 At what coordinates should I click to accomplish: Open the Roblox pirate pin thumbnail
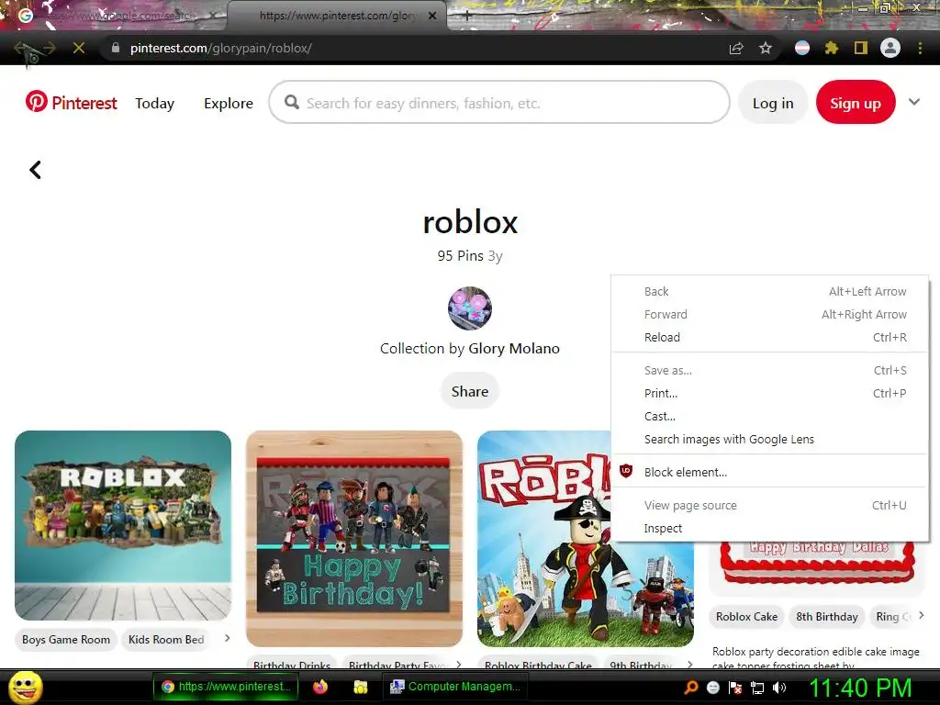click(543, 538)
